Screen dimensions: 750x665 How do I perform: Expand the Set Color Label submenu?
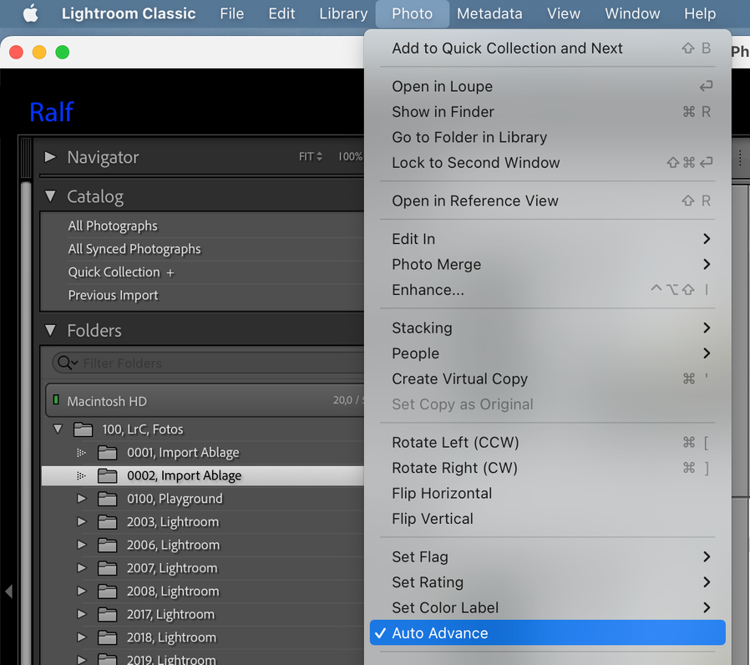(x=548, y=607)
